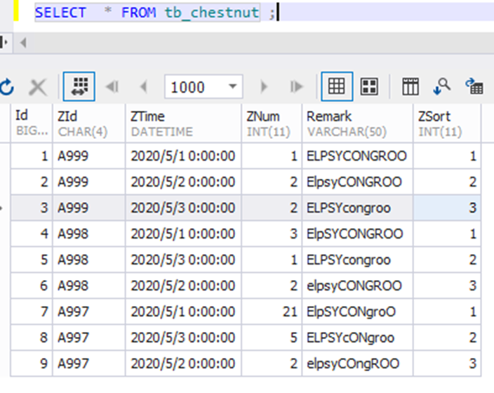Click ZId A999 in row 2

[x=89, y=182]
